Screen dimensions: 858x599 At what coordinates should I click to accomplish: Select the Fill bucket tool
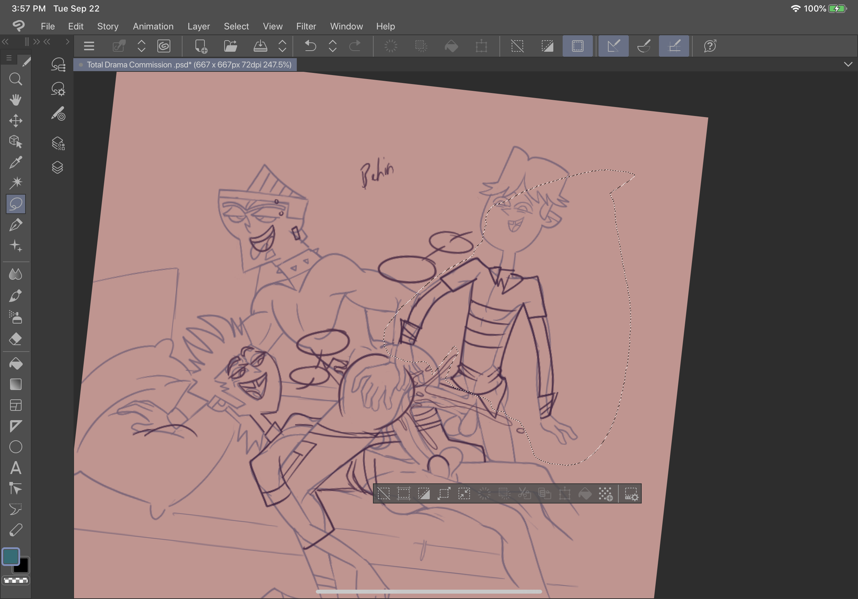(x=15, y=364)
